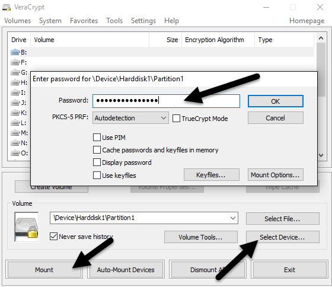Click the locked hard disk volume icon
332x287 pixels.
click(x=27, y=227)
